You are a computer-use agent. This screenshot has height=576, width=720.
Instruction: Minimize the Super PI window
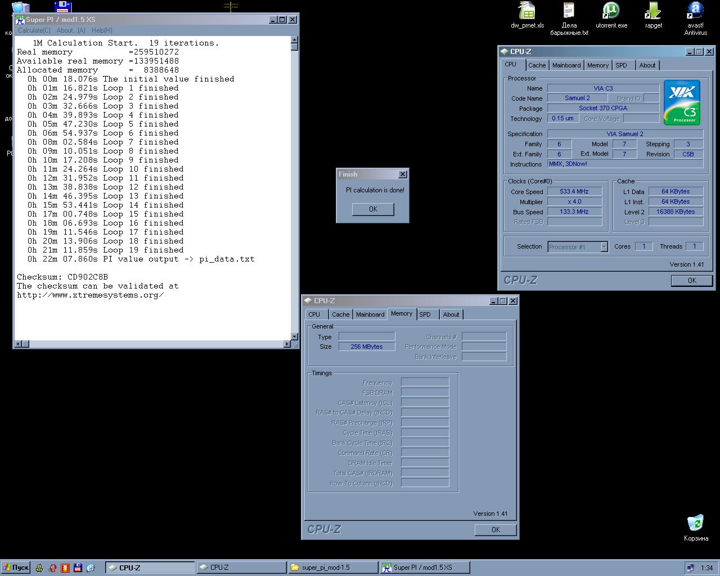click(x=273, y=20)
